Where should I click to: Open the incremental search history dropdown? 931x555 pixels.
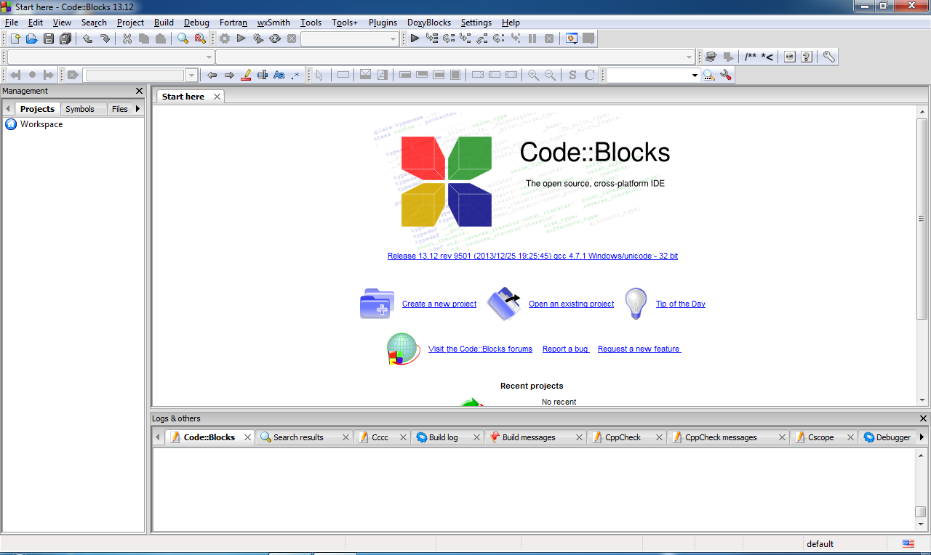[x=192, y=75]
